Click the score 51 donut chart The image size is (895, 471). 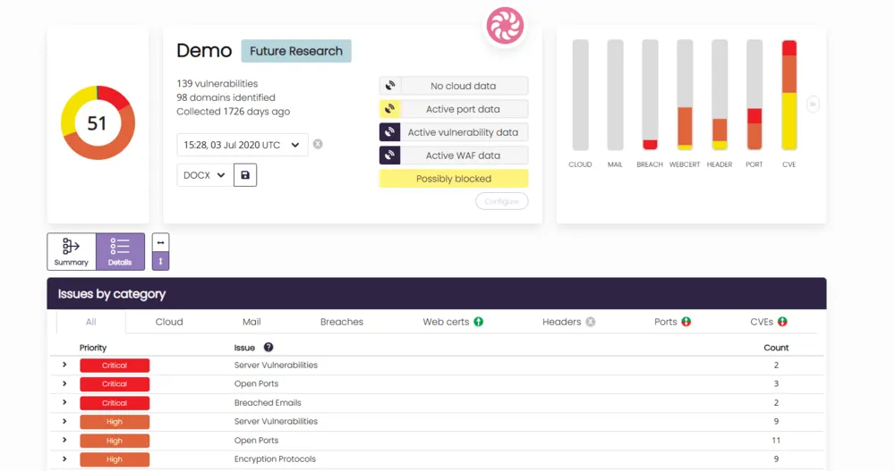click(x=97, y=123)
